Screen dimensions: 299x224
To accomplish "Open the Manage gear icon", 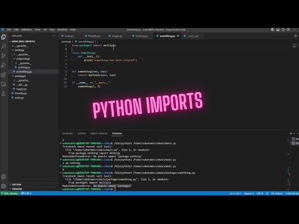I will click(4, 186).
